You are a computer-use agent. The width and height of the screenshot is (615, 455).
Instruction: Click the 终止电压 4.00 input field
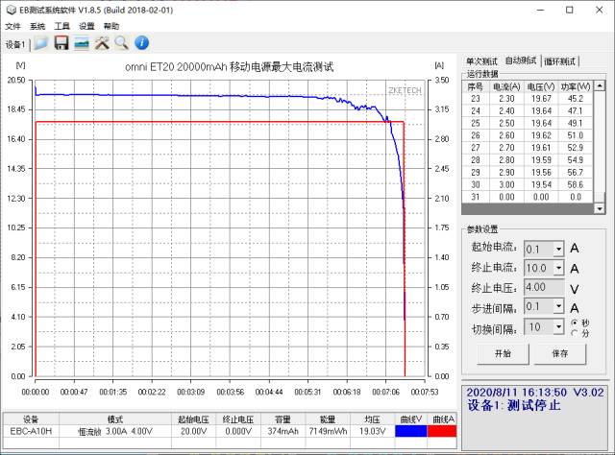544,287
